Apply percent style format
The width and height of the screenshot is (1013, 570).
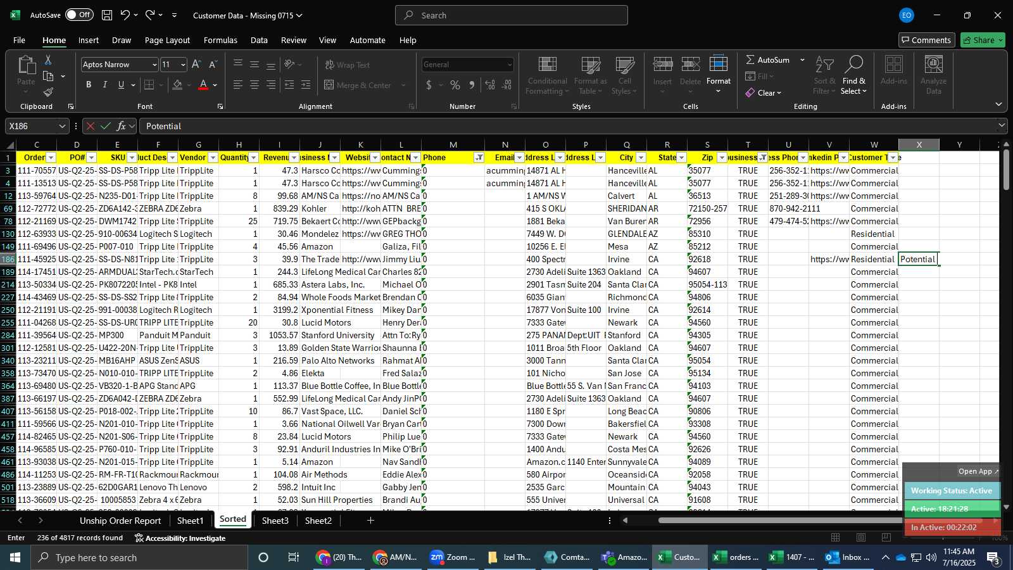(x=455, y=85)
